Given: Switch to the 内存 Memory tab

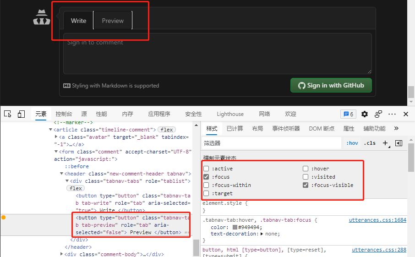Looking at the screenshot, I should tap(128, 114).
